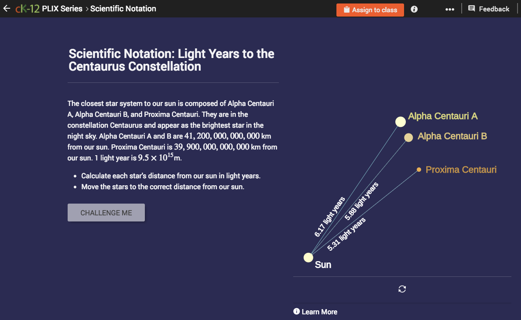Viewport: 521px width, 320px height.
Task: Click the Feedback label
Action: [494, 8]
